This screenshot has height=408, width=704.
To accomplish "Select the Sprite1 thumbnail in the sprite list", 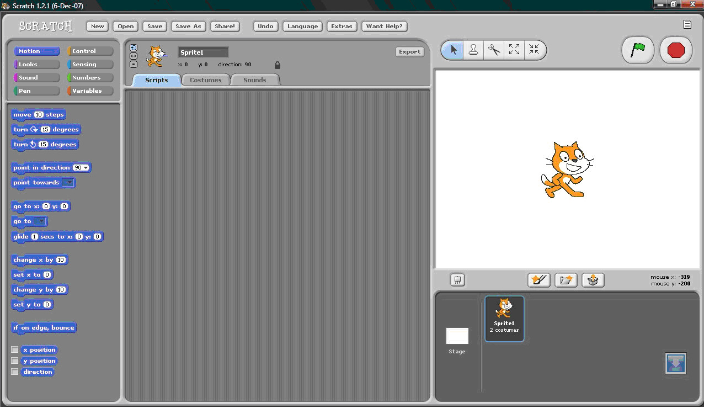I will click(504, 318).
